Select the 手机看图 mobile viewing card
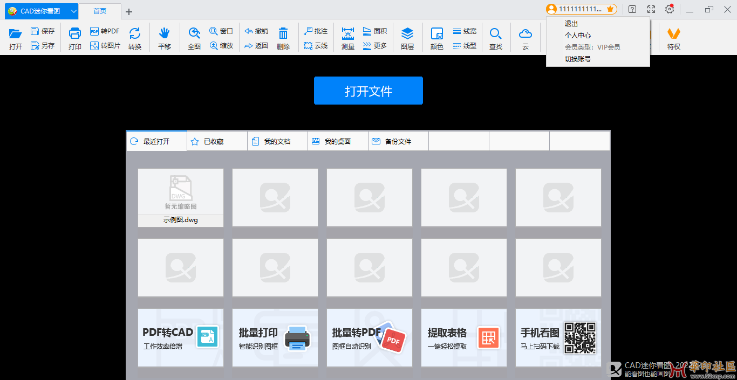737x380 pixels. click(558, 337)
